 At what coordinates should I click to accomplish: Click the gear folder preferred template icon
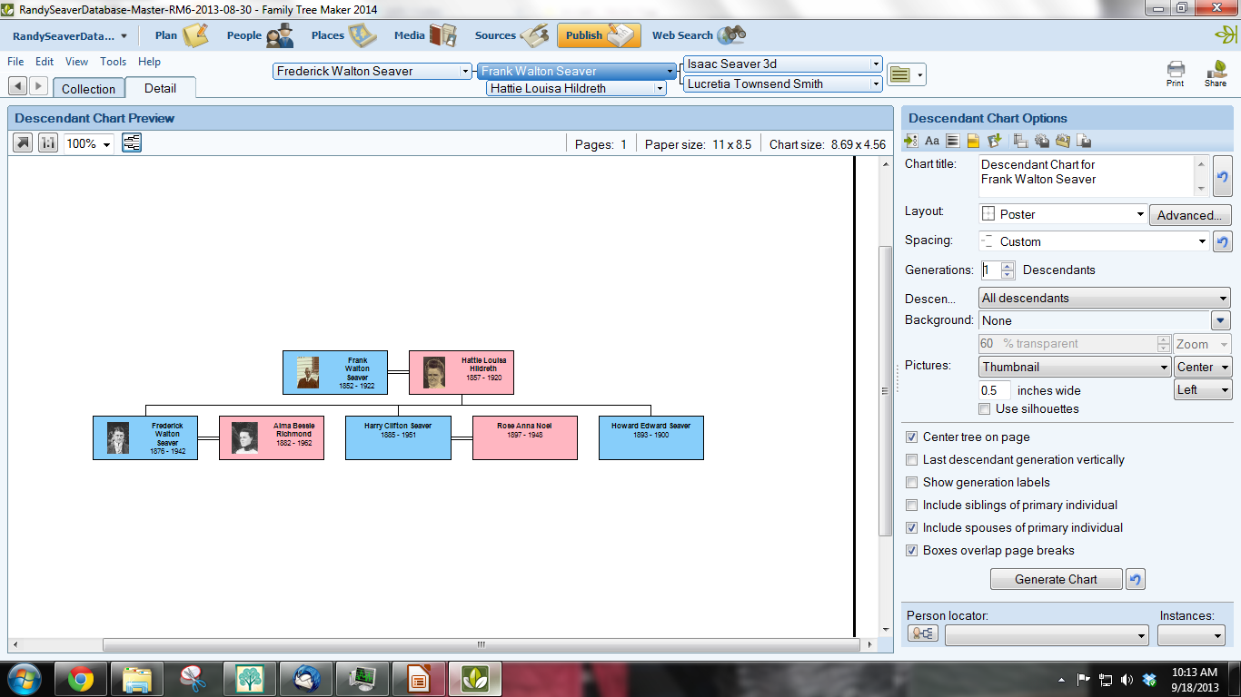[x=1062, y=141]
